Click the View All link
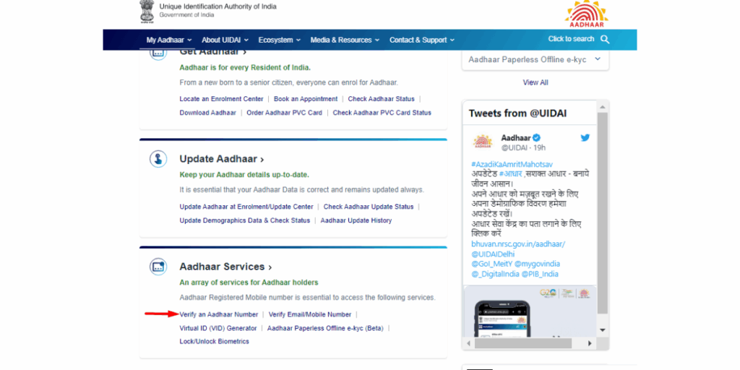This screenshot has width=740, height=370. click(535, 82)
